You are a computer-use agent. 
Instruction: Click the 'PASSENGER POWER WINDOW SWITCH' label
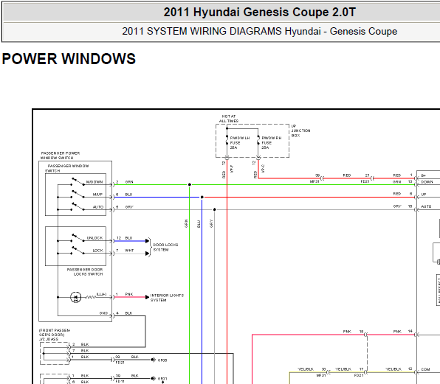[60, 156]
